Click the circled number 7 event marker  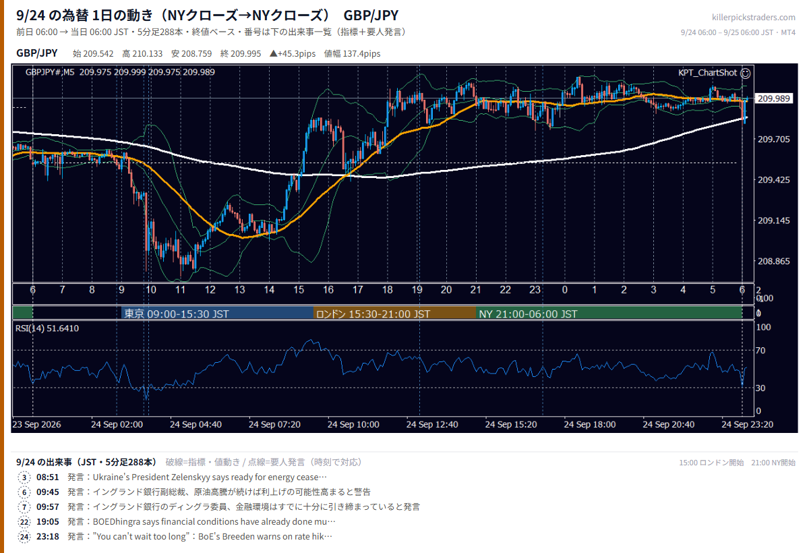(25, 507)
